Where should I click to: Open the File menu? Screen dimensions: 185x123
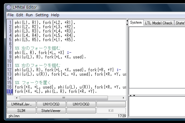pyautogui.click(x=10, y=15)
